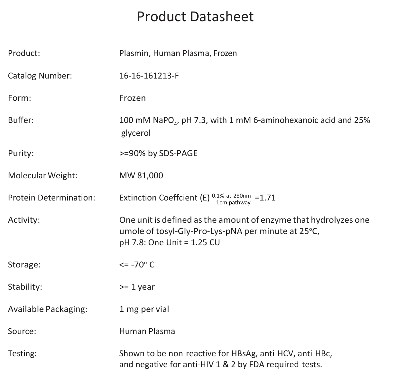The width and height of the screenshot is (397, 373).
Task: Click the Buffer: field label
Action: coord(21,120)
